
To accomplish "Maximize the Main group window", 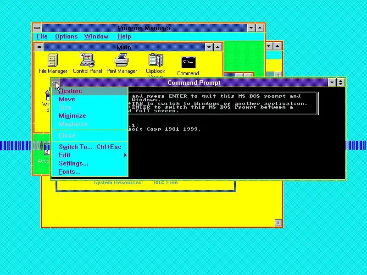I will pyautogui.click(x=217, y=47).
